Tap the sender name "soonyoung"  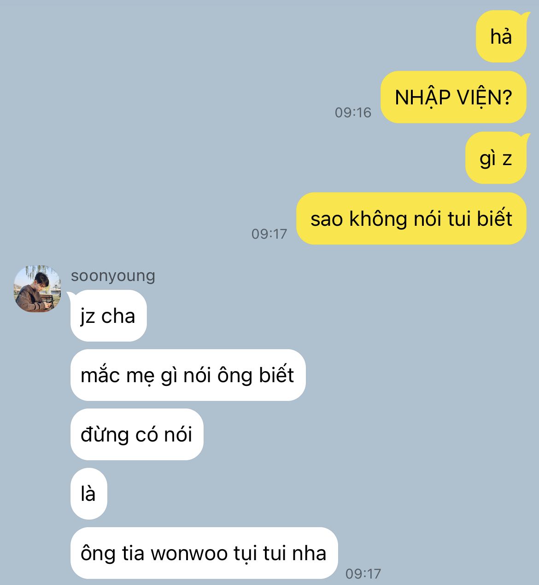113,275
